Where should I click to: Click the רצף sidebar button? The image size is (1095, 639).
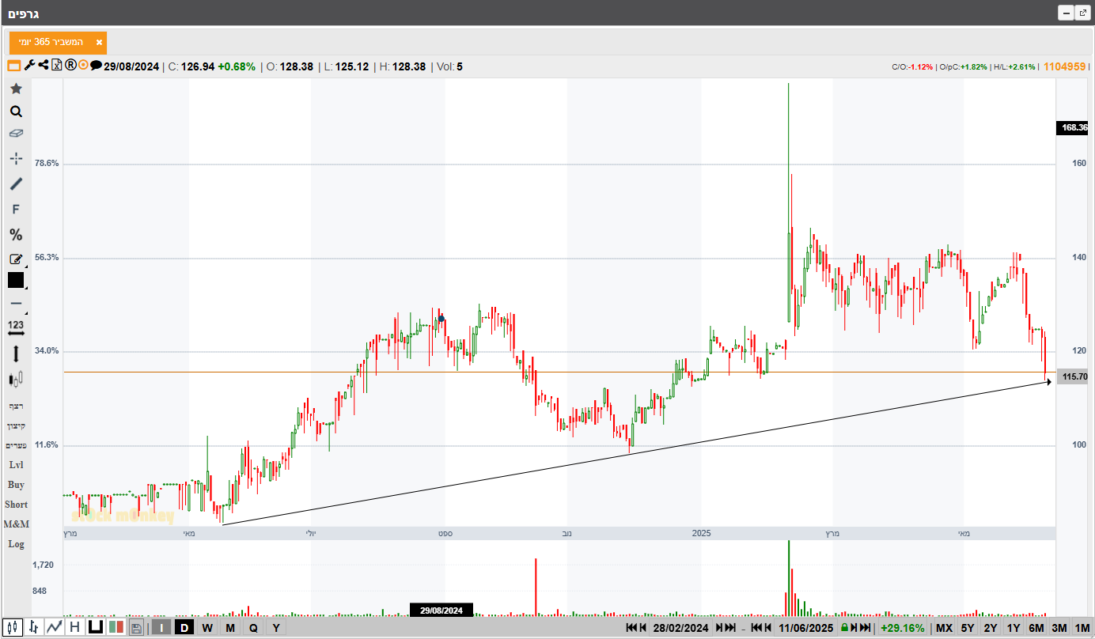pyautogui.click(x=16, y=406)
